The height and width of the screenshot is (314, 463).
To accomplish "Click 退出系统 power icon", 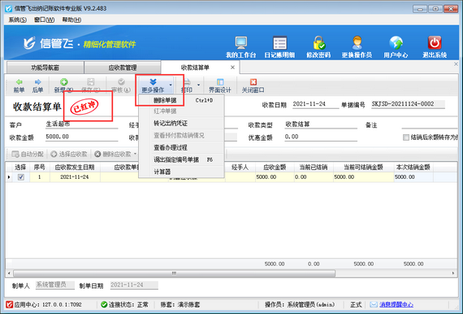I will (x=435, y=43).
